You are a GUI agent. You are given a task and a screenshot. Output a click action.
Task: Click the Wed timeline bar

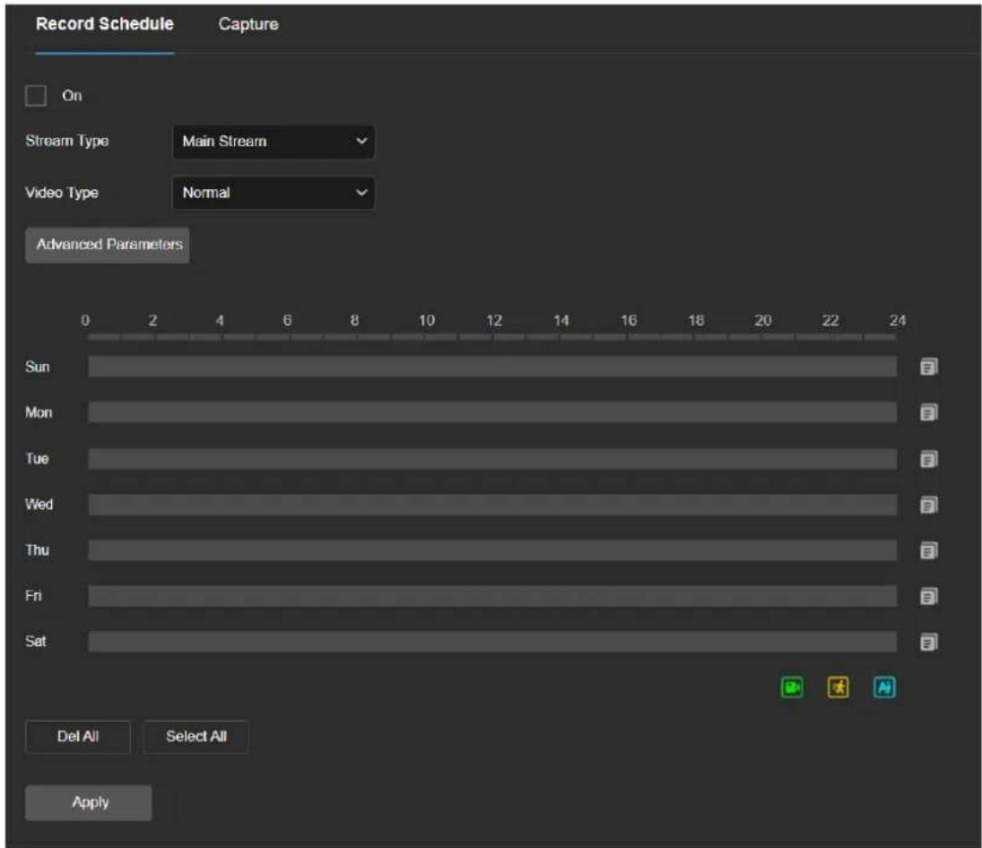click(x=492, y=505)
